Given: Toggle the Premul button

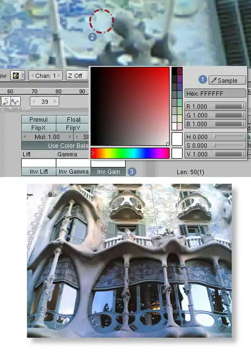Looking at the screenshot, I should [39, 119].
